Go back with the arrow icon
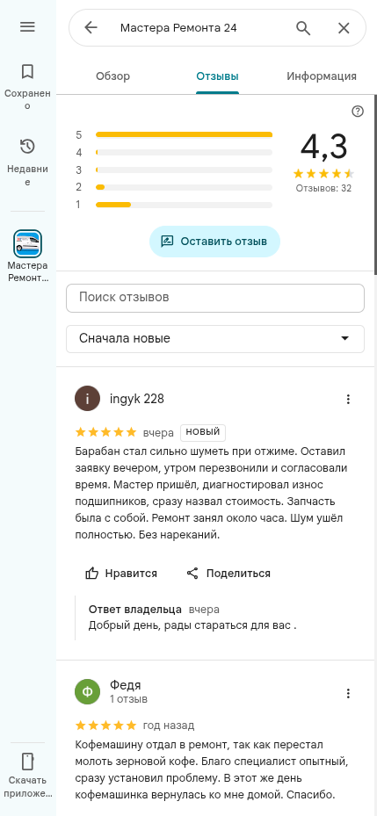The height and width of the screenshot is (816, 377). [91, 27]
